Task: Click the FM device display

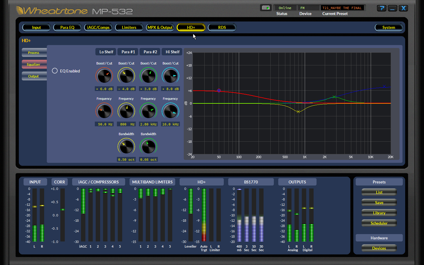Action: pyautogui.click(x=308, y=8)
